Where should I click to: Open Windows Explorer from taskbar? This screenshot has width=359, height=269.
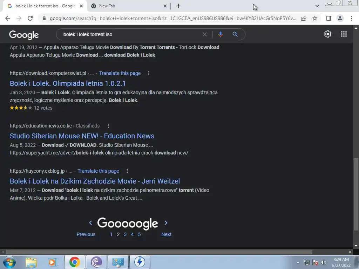[x=31, y=262]
